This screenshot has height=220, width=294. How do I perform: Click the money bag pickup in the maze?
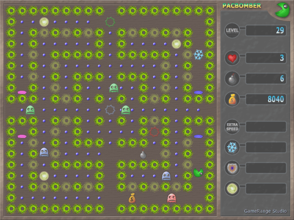(132, 198)
